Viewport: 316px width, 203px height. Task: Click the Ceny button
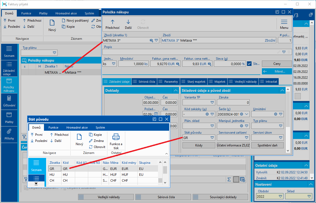[x=277, y=63]
